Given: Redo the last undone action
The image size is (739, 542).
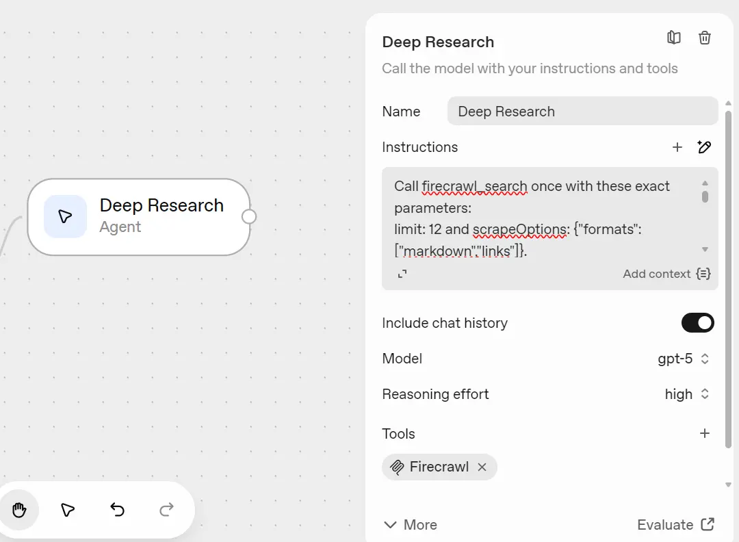Looking at the screenshot, I should [x=166, y=509].
